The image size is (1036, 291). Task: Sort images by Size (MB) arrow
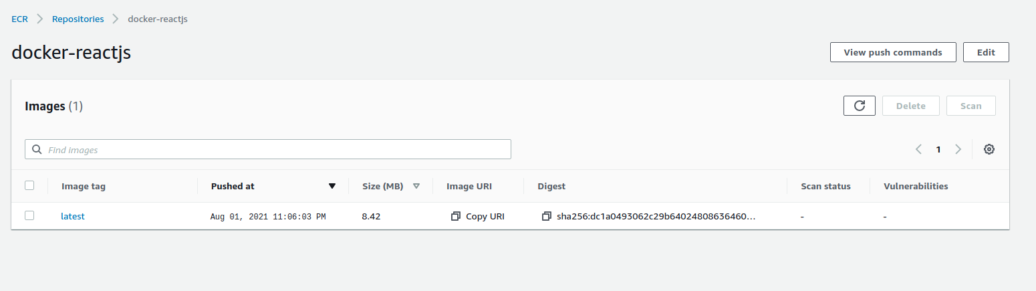(x=416, y=186)
